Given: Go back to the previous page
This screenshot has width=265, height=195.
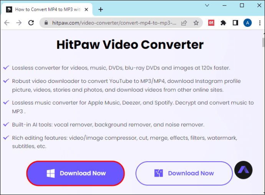Looking at the screenshot, I should click(x=7, y=23).
